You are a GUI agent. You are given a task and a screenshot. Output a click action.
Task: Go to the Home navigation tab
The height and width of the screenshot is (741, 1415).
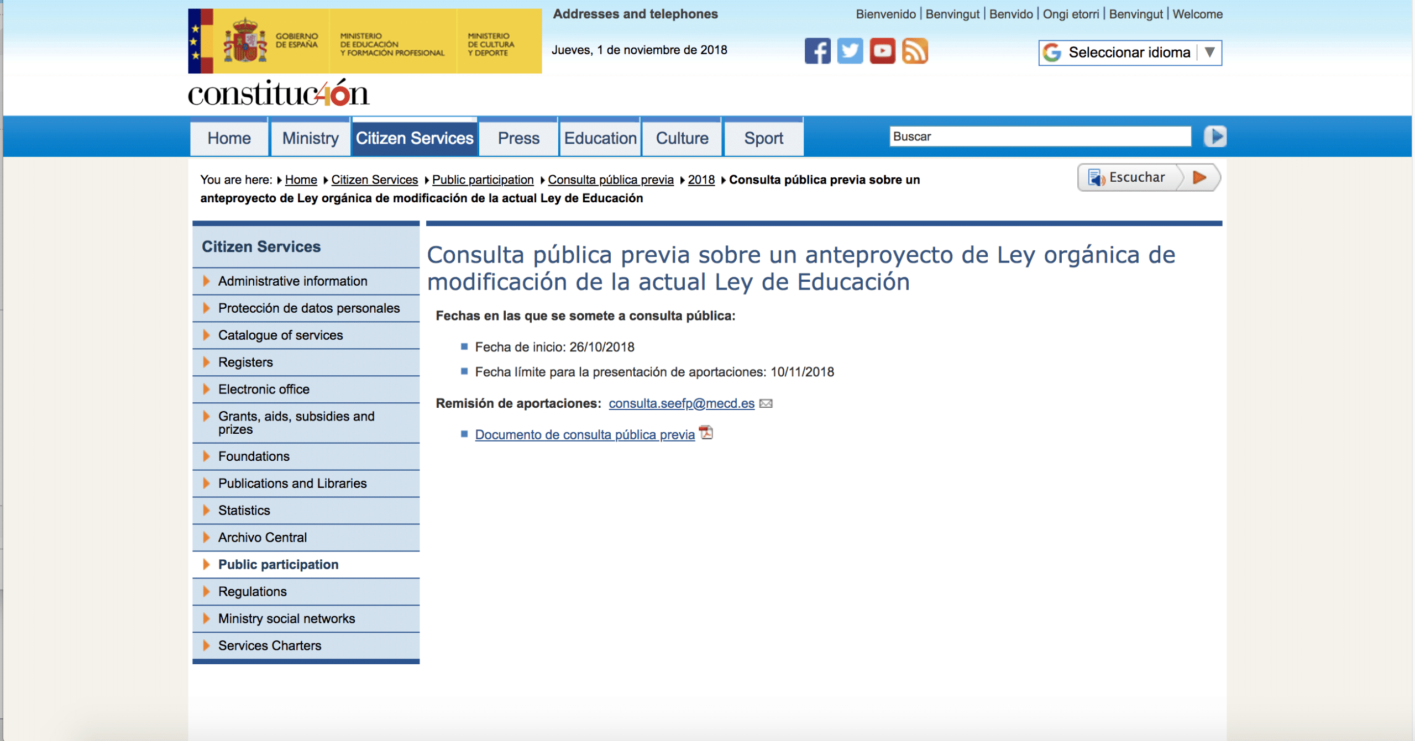[x=229, y=138]
